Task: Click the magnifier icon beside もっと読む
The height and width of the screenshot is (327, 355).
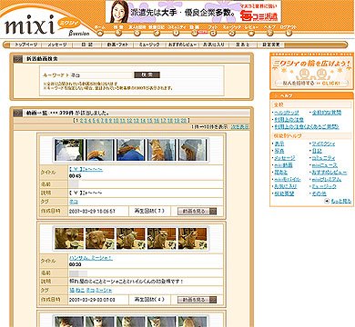Action: pyautogui.click(x=327, y=201)
